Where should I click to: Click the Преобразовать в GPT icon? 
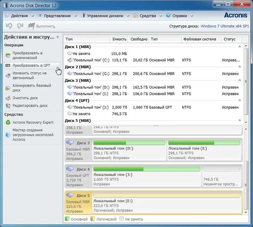point(8,66)
